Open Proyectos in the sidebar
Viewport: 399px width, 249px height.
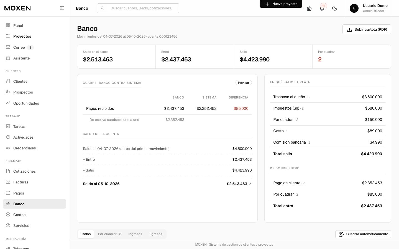tap(34, 36)
